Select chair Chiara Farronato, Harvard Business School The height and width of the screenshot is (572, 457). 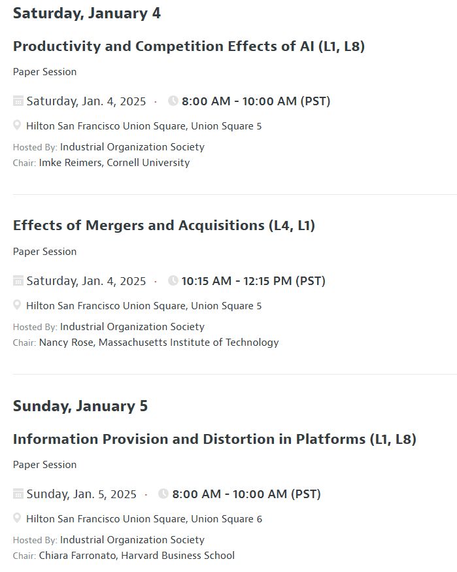(x=137, y=556)
